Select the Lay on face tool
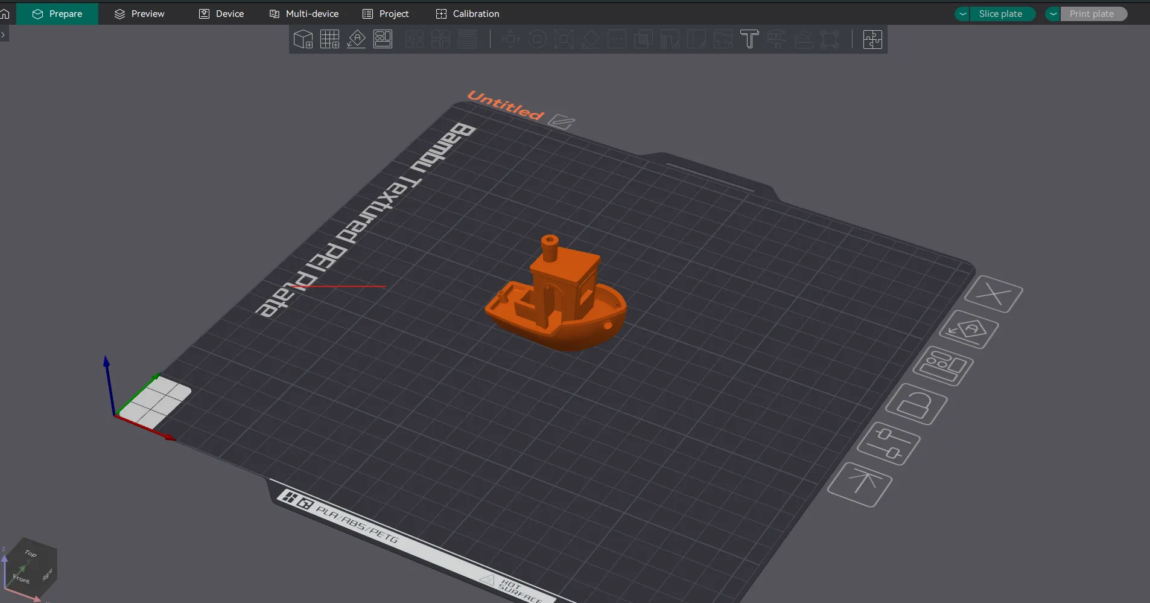1150x603 pixels. coord(590,39)
